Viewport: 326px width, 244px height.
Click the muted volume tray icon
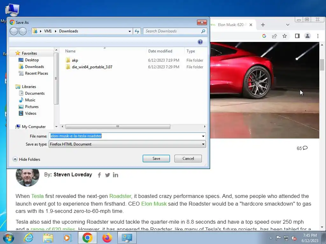294,238
